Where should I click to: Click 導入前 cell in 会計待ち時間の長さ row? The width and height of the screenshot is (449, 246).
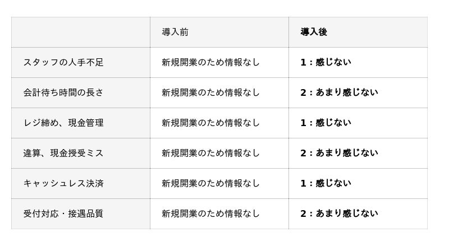(210, 92)
